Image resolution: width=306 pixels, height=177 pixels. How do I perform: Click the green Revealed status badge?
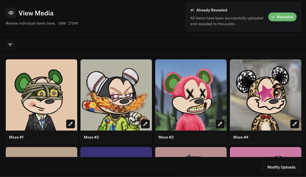282,17
